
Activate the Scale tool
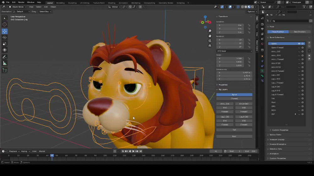click(x=4, y=44)
